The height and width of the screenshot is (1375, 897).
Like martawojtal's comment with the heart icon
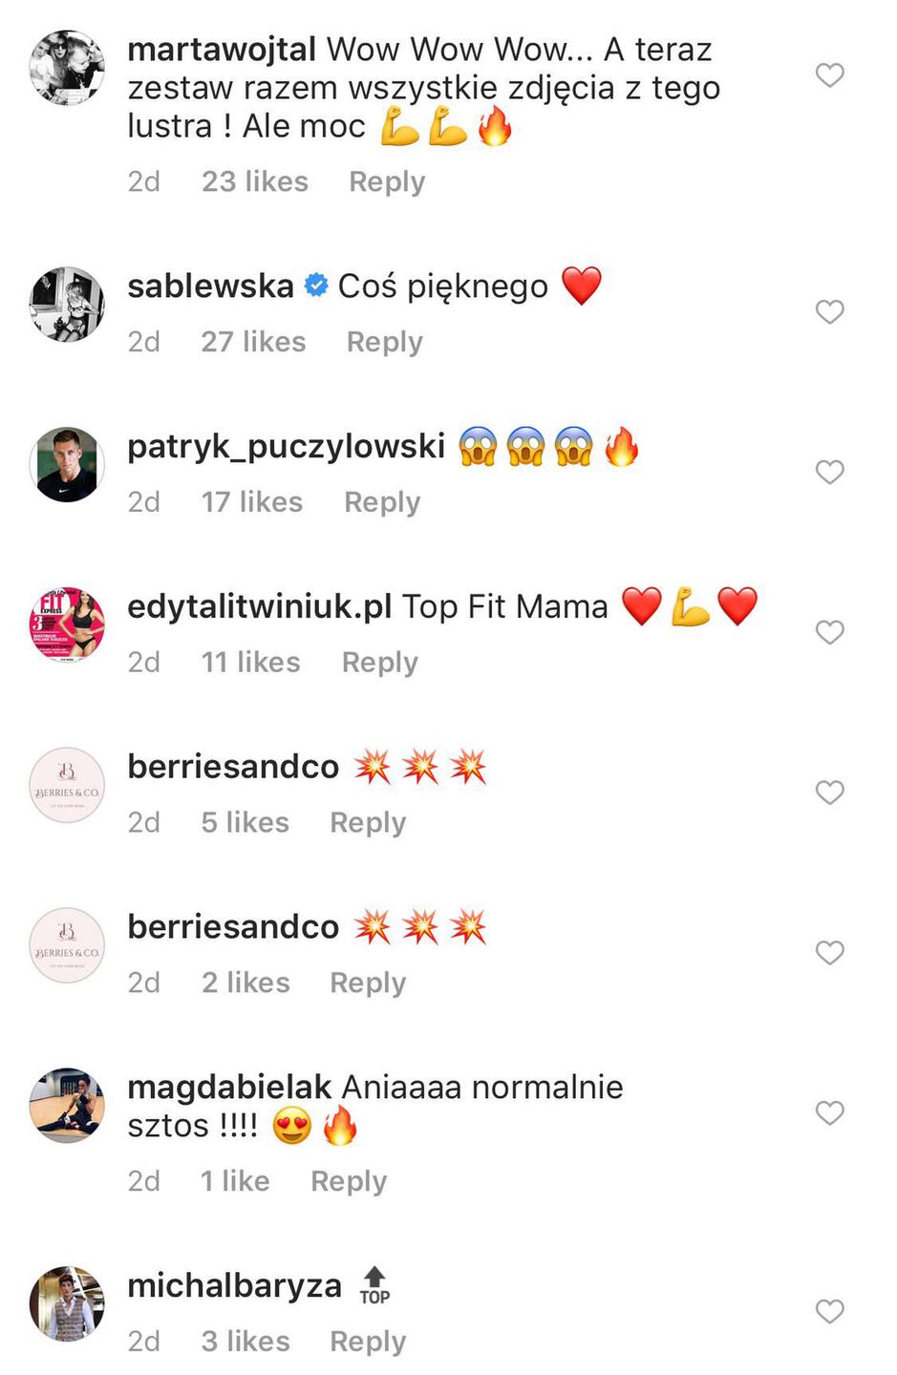pos(829,74)
